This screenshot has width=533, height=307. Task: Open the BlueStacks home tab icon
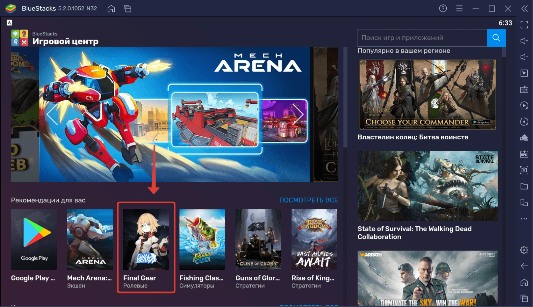click(111, 9)
